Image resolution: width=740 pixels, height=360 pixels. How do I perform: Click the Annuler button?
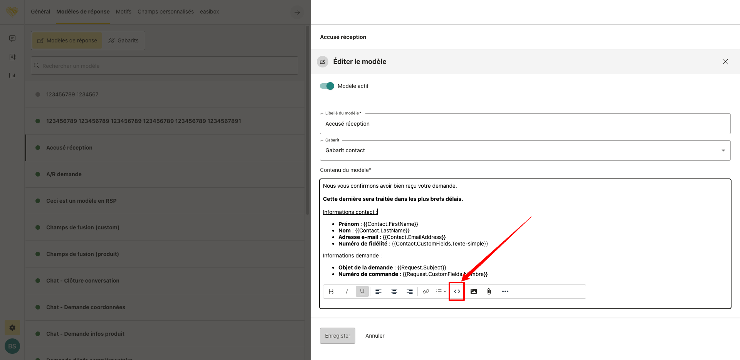tap(375, 336)
